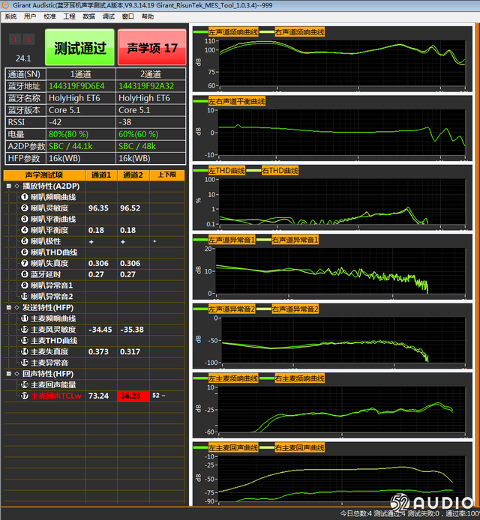Collapse the 发送特性(HFP) tree group

[9, 307]
